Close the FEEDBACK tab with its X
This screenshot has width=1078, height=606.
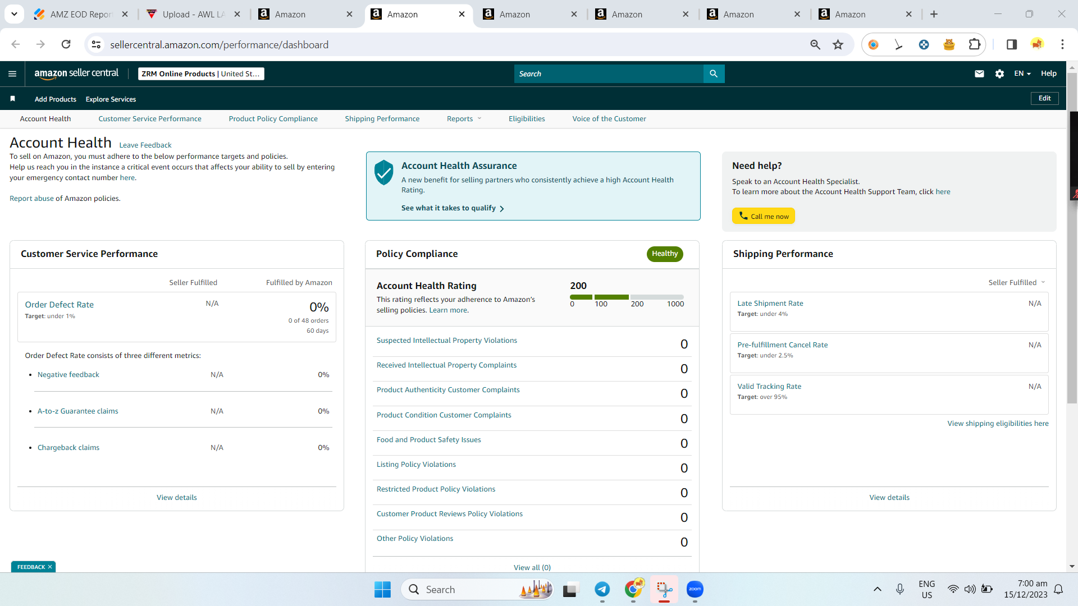click(x=50, y=567)
